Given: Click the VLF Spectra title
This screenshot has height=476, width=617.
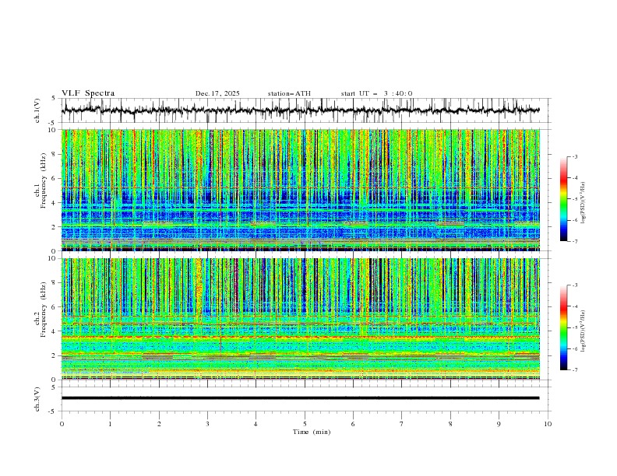Looking at the screenshot, I should [x=88, y=93].
